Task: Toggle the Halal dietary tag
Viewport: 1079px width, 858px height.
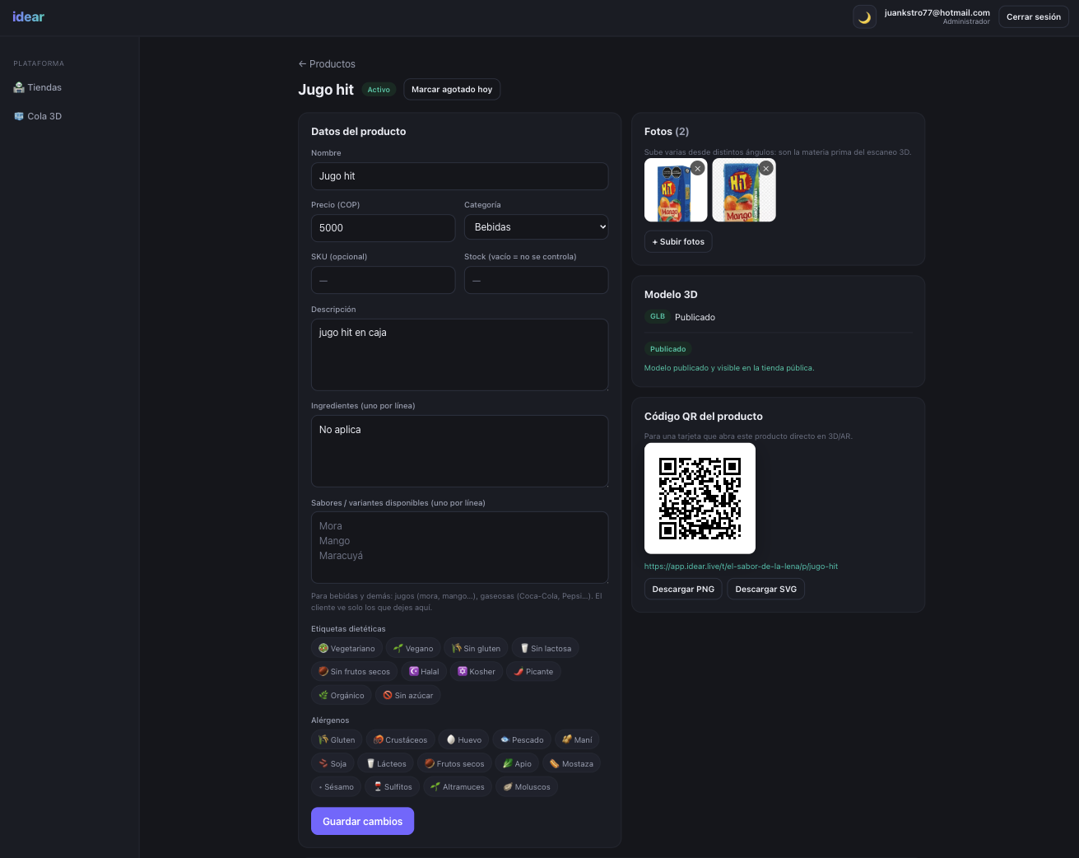Action: 424,671
